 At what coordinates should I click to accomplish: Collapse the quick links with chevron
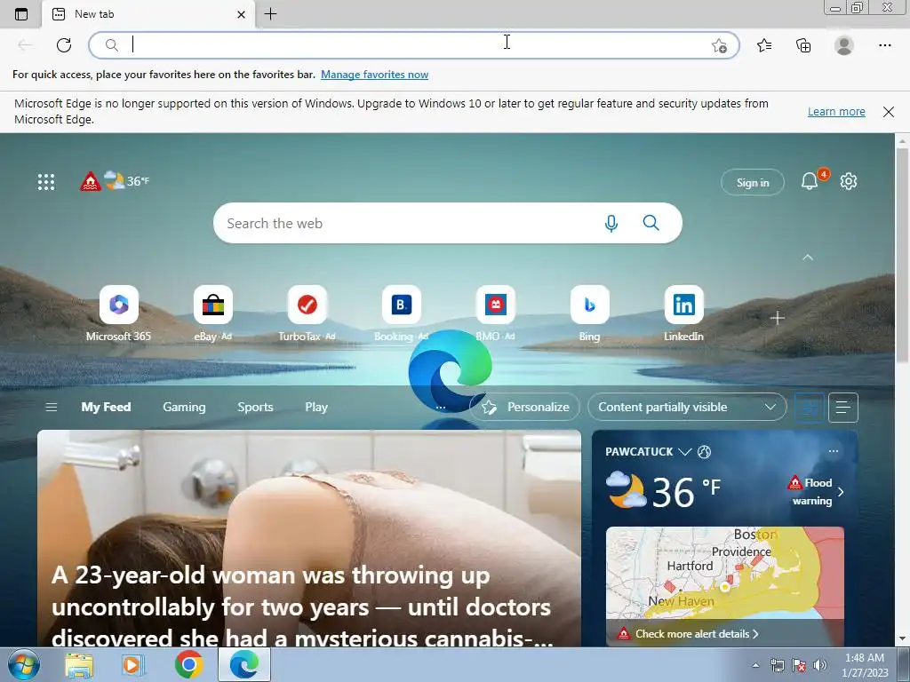coord(807,258)
